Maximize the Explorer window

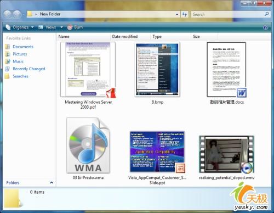(254, 3)
